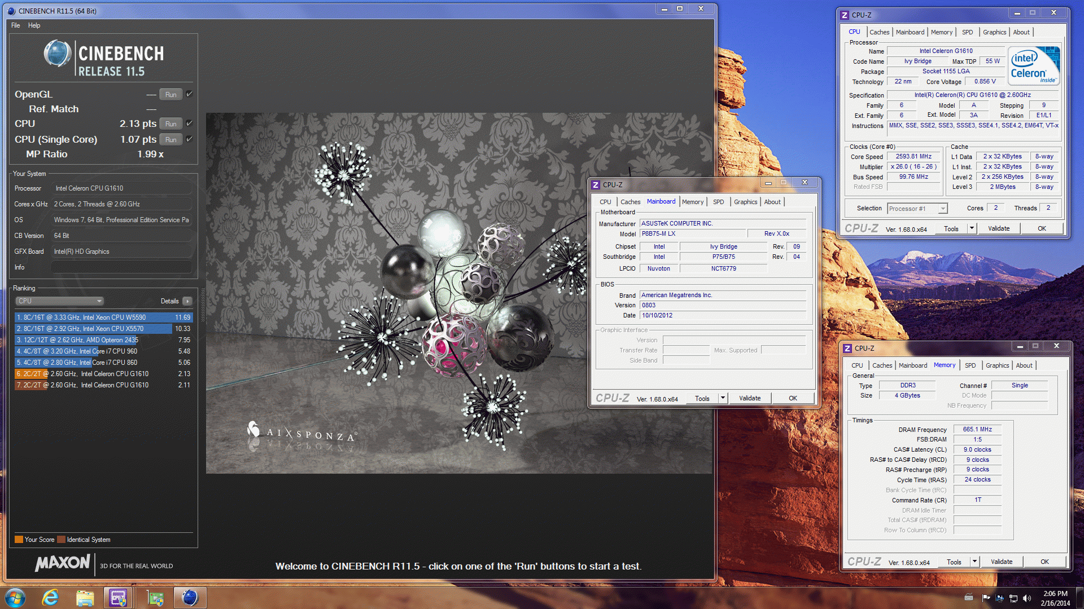The width and height of the screenshot is (1084, 609).
Task: Open the Help menu in Cinebench
Action: pyautogui.click(x=34, y=25)
